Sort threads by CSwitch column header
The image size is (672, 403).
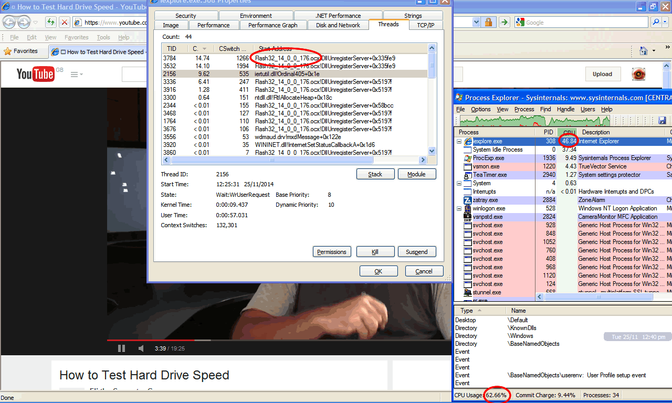click(x=233, y=48)
